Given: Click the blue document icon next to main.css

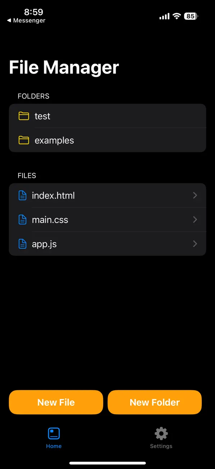Looking at the screenshot, I should coord(22,219).
